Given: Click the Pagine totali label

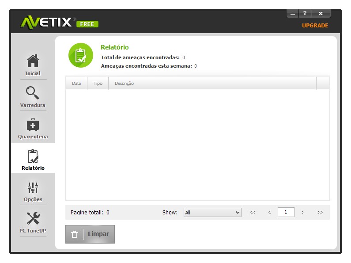Looking at the screenshot, I should (x=87, y=212).
